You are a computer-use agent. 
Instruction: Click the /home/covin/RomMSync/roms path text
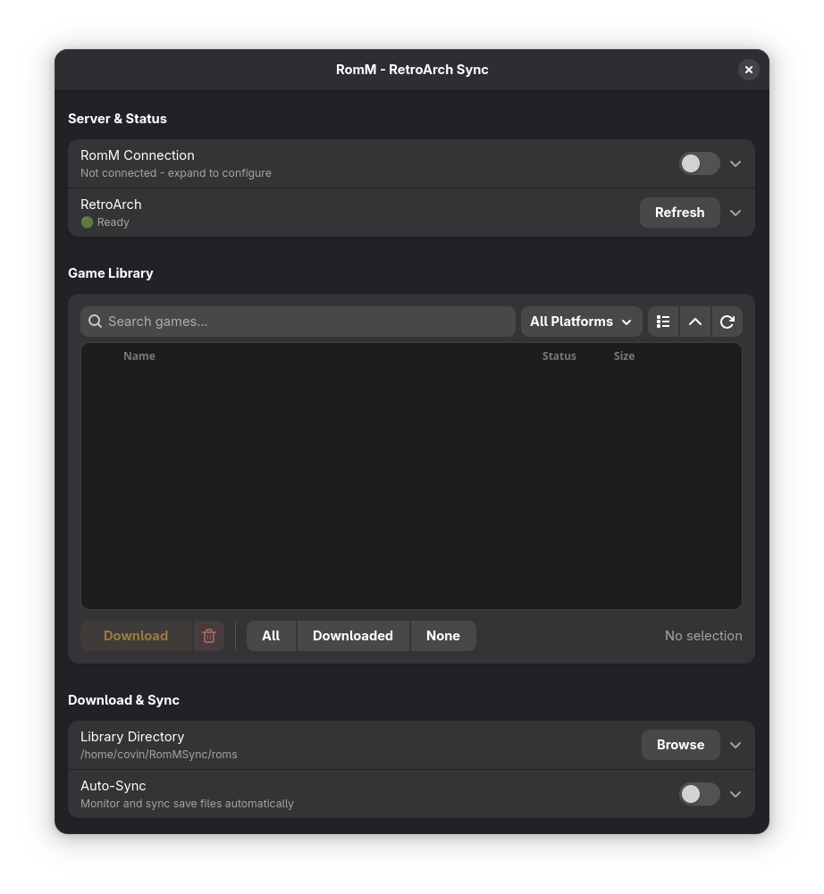click(x=159, y=755)
